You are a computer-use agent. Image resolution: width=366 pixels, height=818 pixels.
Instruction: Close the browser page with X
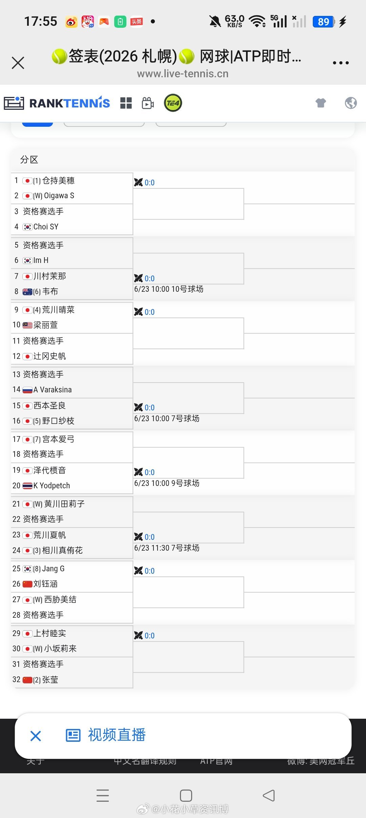click(x=18, y=63)
